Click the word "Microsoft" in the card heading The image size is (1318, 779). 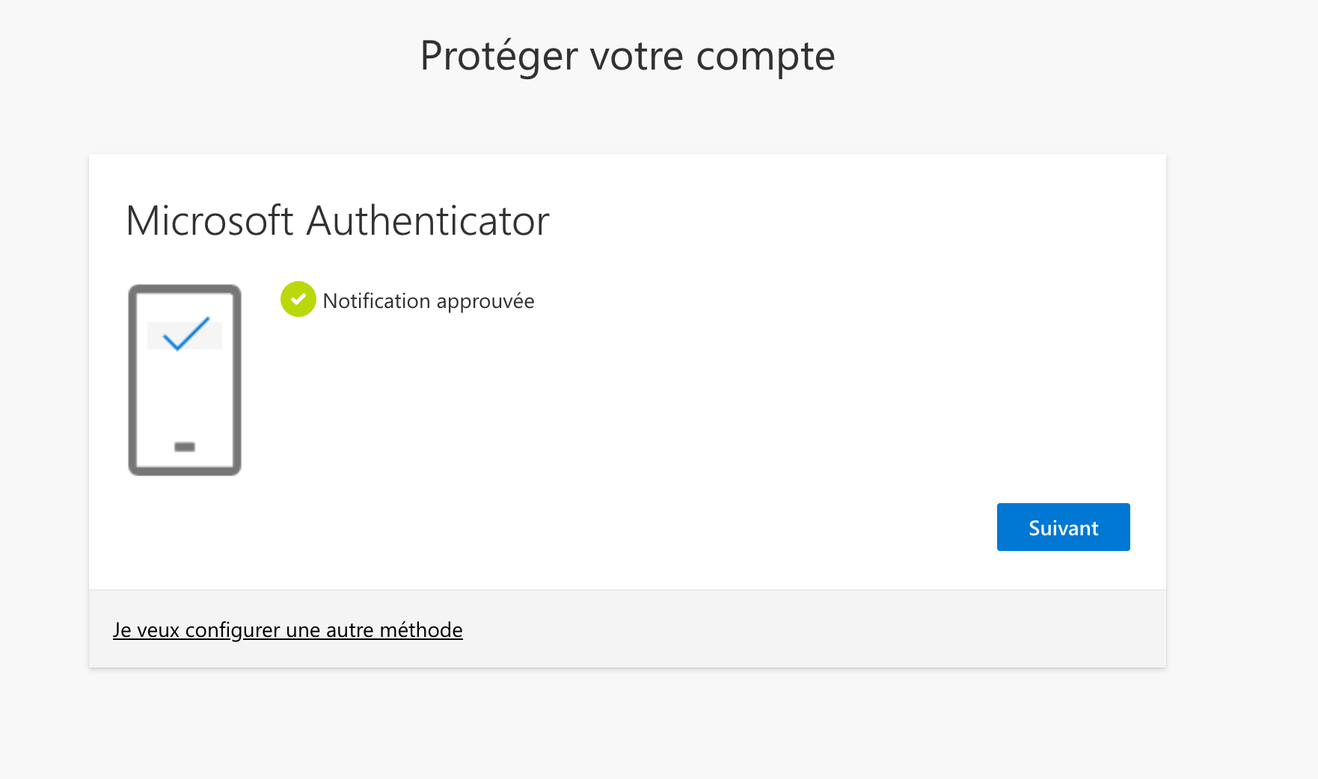click(209, 221)
